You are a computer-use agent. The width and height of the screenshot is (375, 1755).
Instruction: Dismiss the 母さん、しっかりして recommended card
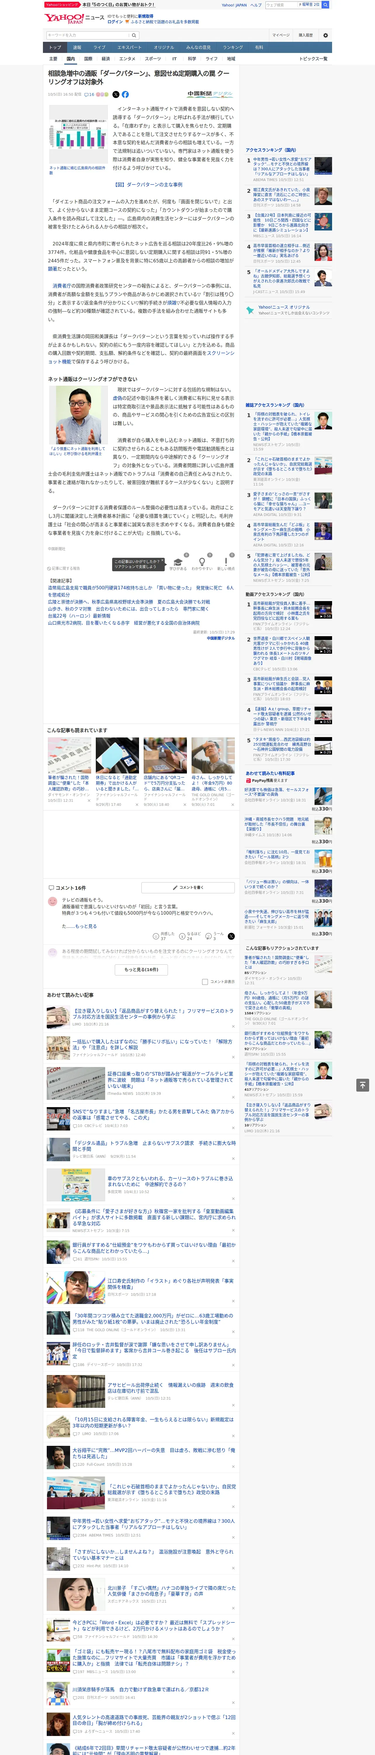(233, 805)
